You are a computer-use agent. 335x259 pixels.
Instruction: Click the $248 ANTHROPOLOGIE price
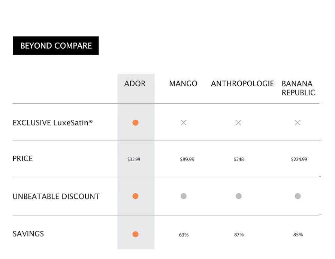(x=239, y=159)
